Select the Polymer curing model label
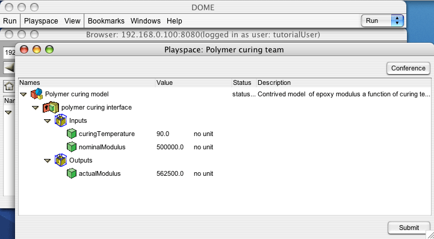434x239 pixels. pyautogui.click(x=77, y=94)
